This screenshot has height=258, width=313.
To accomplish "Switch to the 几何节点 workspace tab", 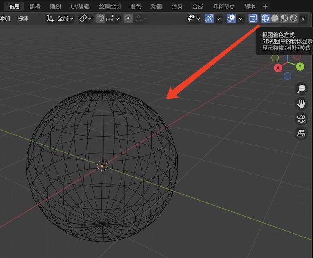I will pos(223,7).
